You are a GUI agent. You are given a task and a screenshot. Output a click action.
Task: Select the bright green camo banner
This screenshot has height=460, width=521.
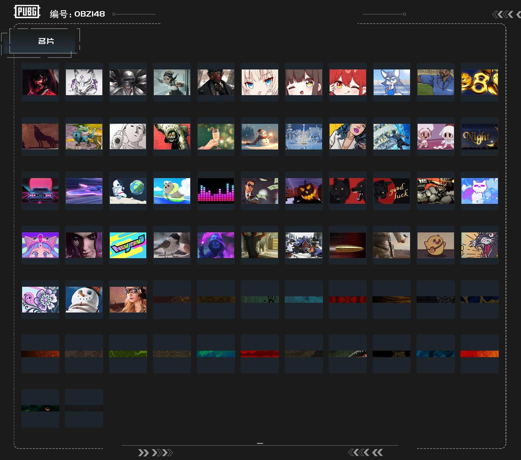[128, 354]
